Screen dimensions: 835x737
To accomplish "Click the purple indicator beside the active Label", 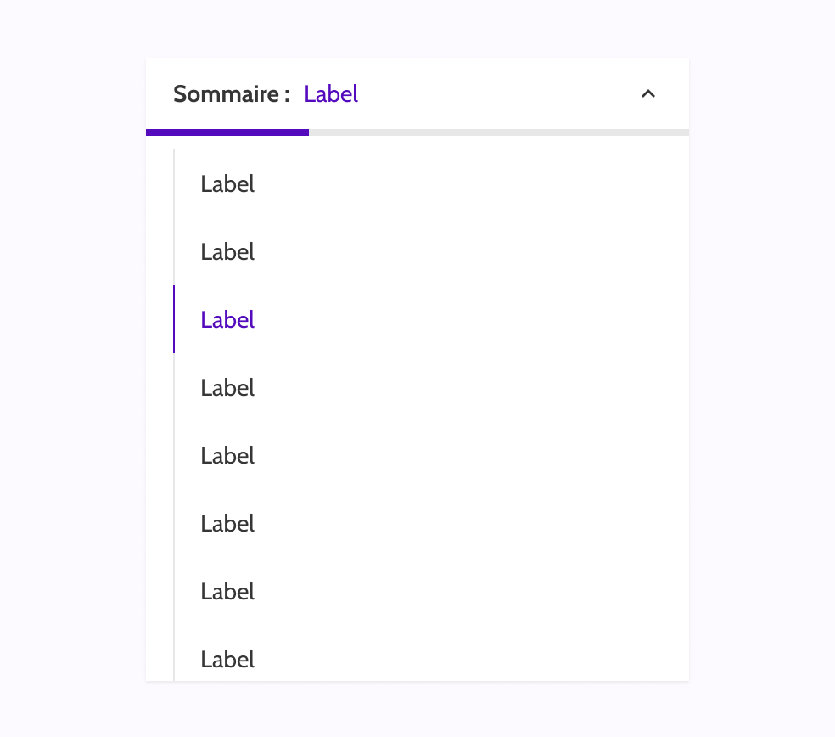I will [175, 319].
